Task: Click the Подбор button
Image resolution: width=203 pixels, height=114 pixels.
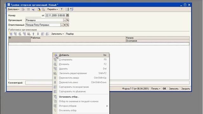Action: click(70, 34)
